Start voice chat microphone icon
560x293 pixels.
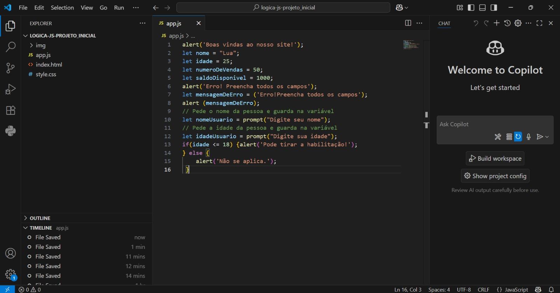tap(528, 137)
